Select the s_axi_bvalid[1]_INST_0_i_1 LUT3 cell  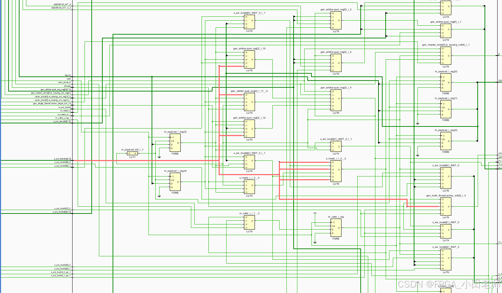point(336,147)
